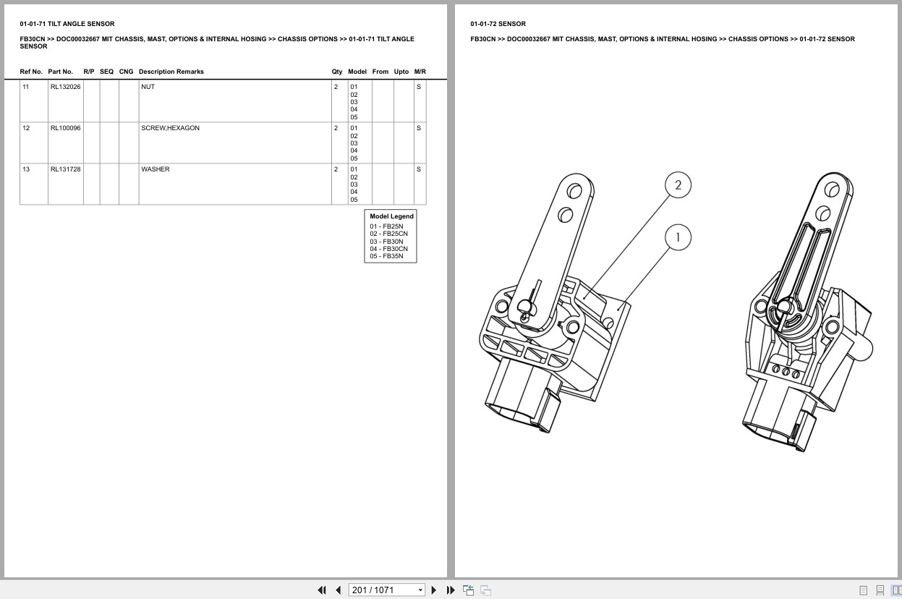The height and width of the screenshot is (599, 902).
Task: Select the WASHER description
Action: click(x=156, y=169)
